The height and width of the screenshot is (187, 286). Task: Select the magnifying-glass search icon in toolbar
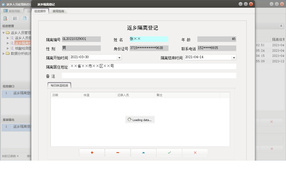click(x=5, y=18)
